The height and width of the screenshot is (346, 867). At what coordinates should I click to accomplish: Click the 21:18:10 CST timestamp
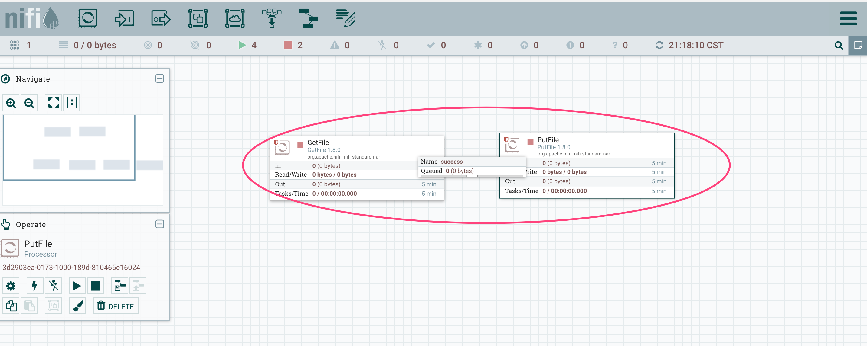696,45
